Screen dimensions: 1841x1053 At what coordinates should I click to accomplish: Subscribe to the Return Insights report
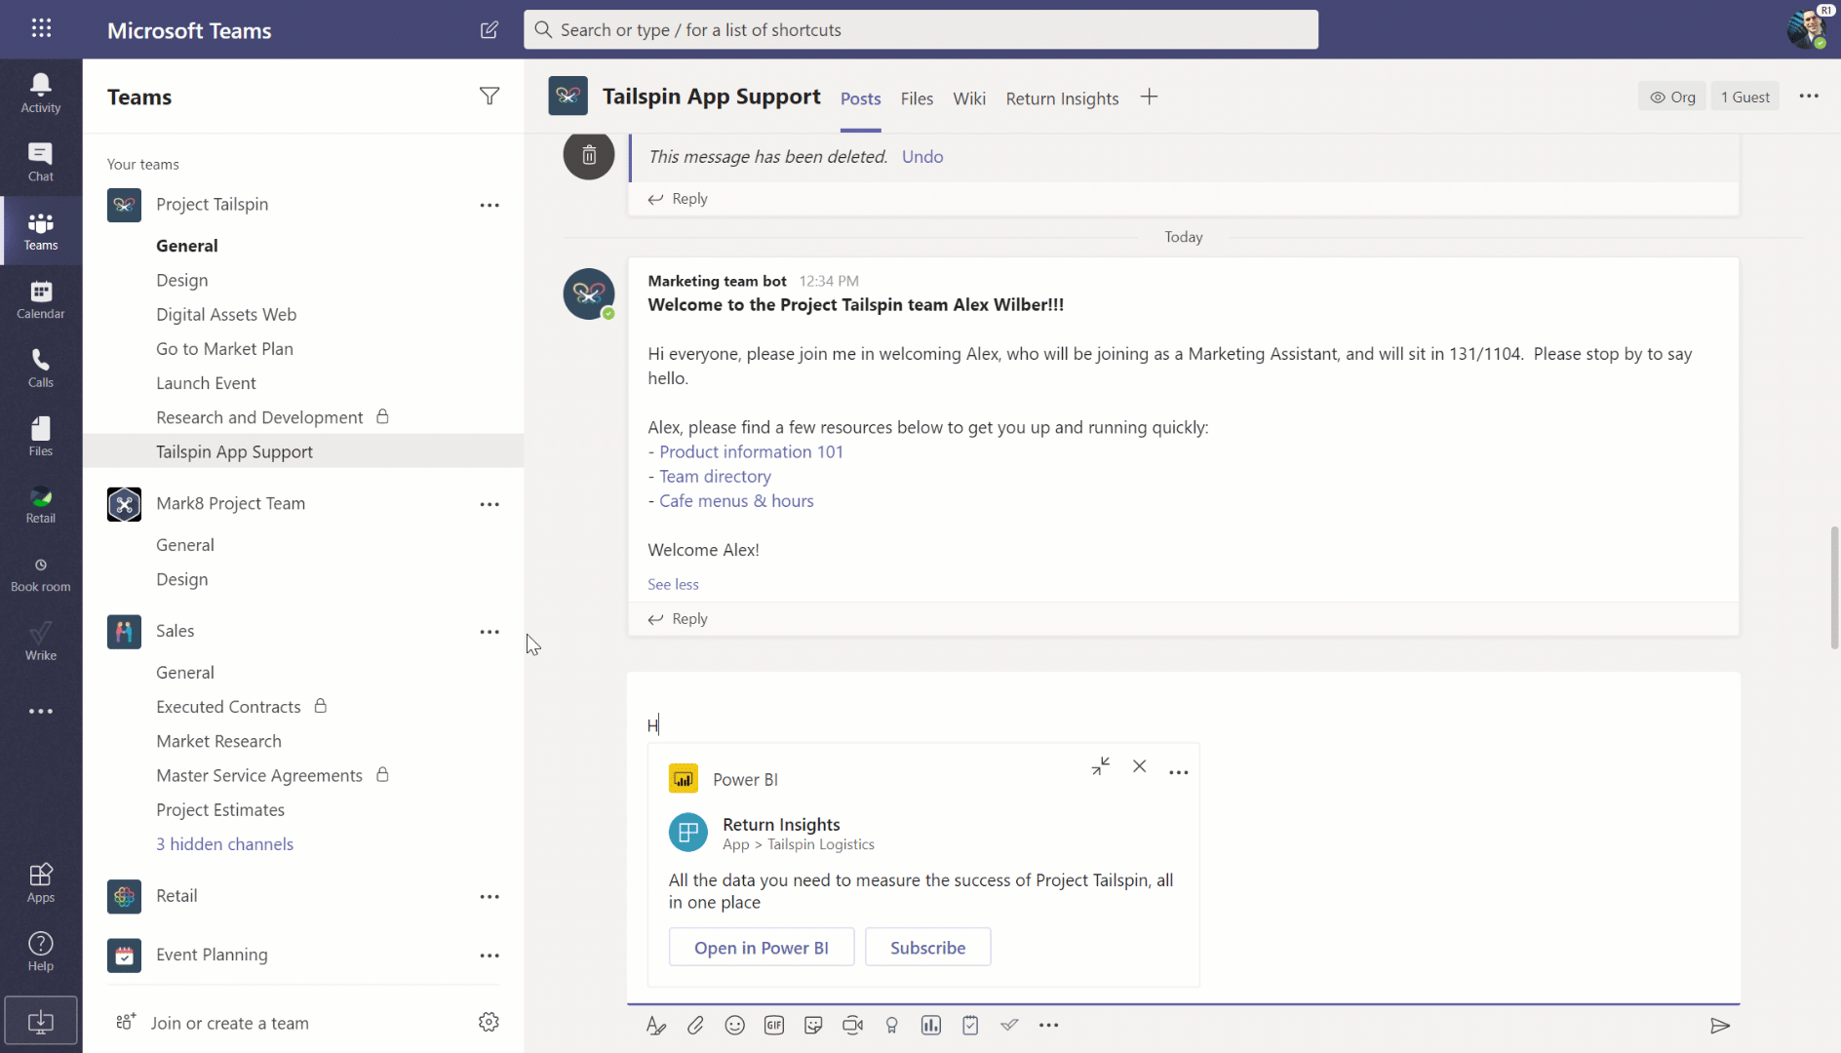click(x=927, y=947)
